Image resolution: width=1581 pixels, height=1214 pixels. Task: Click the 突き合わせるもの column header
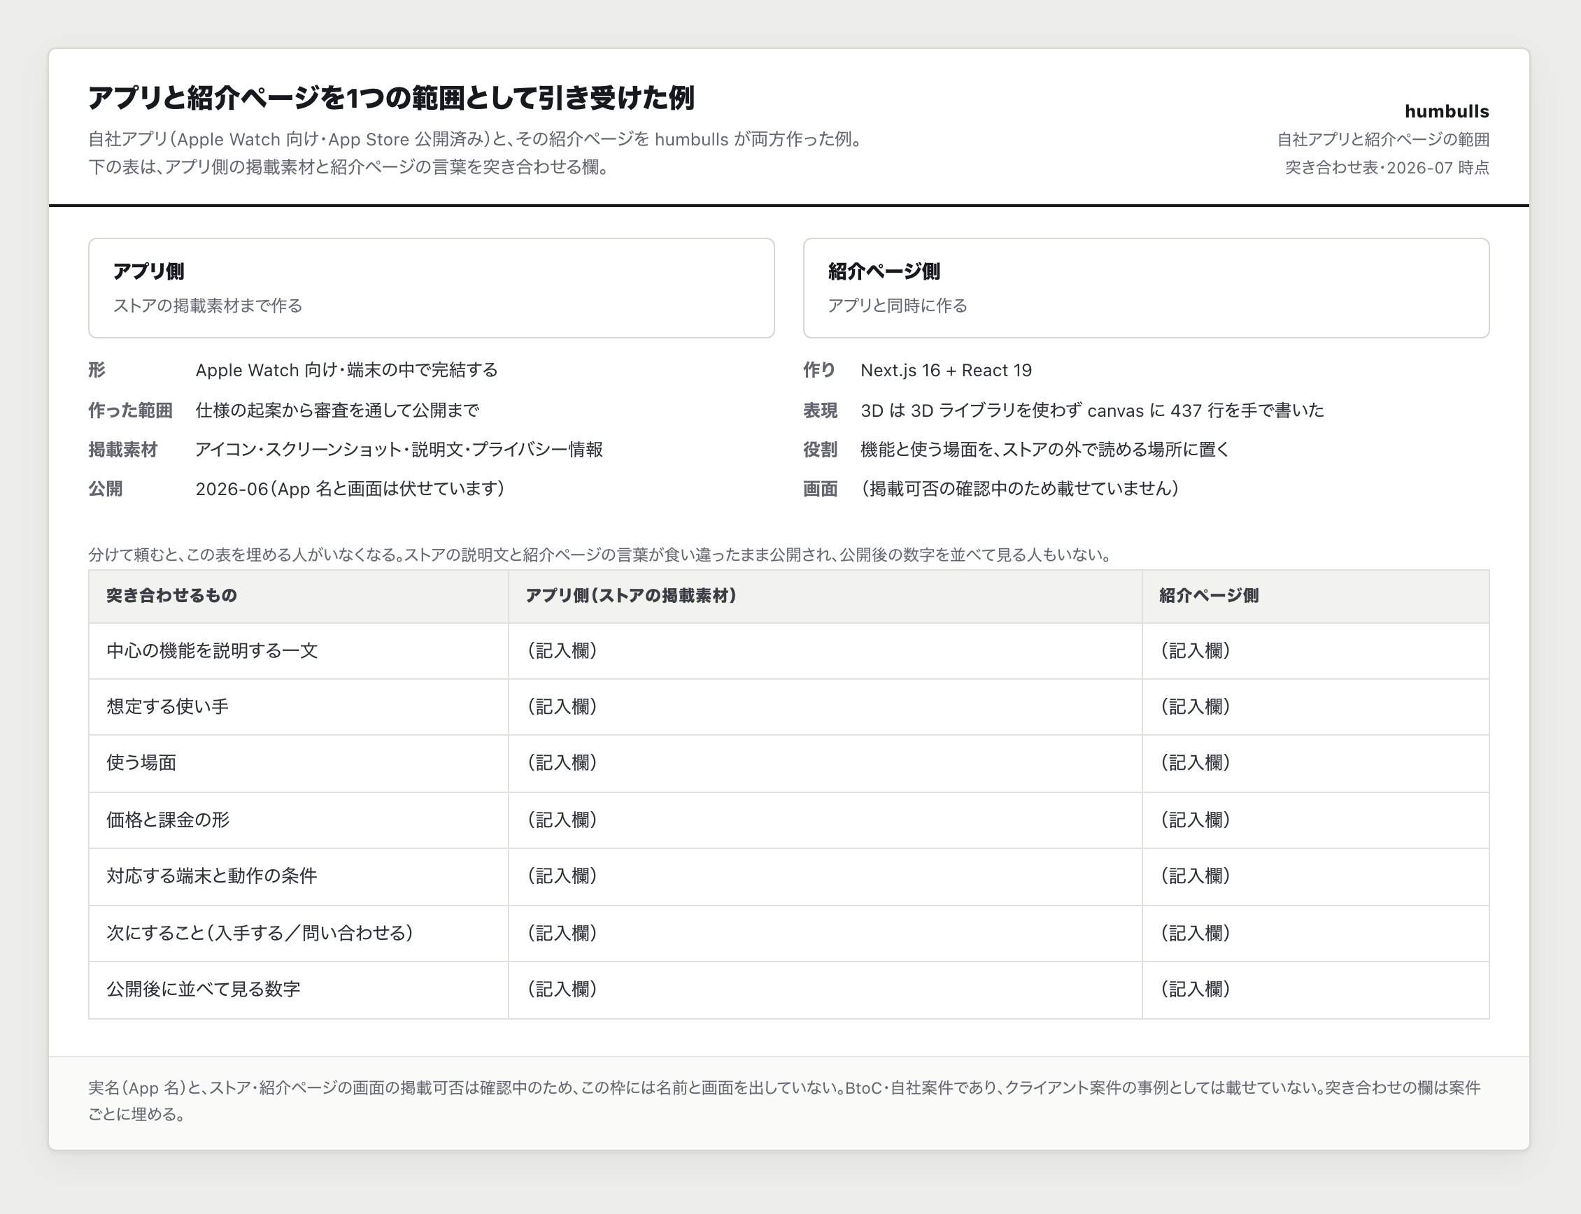point(171,595)
